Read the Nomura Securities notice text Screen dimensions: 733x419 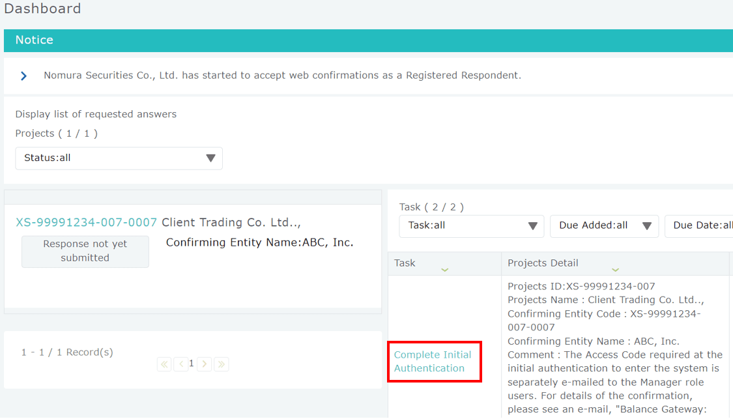point(282,76)
